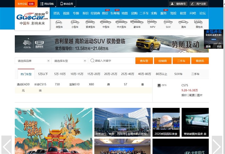
Task: Click the orange 查车型 button
Action: 144,61
